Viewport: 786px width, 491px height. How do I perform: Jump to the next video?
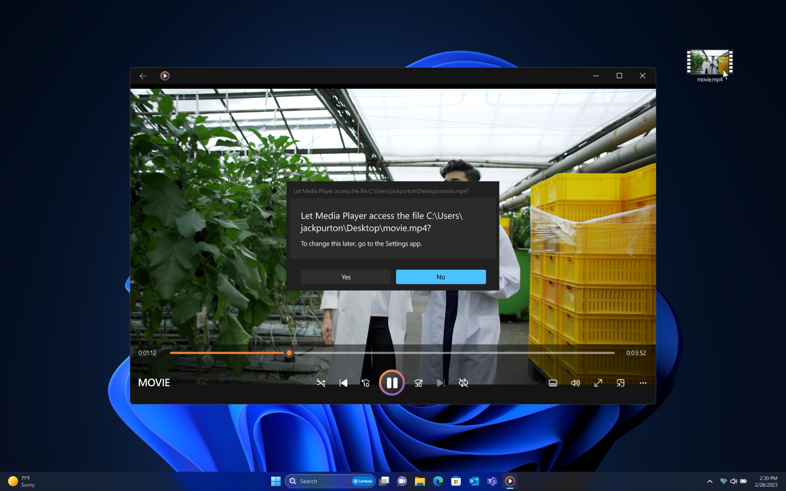pyautogui.click(x=440, y=383)
